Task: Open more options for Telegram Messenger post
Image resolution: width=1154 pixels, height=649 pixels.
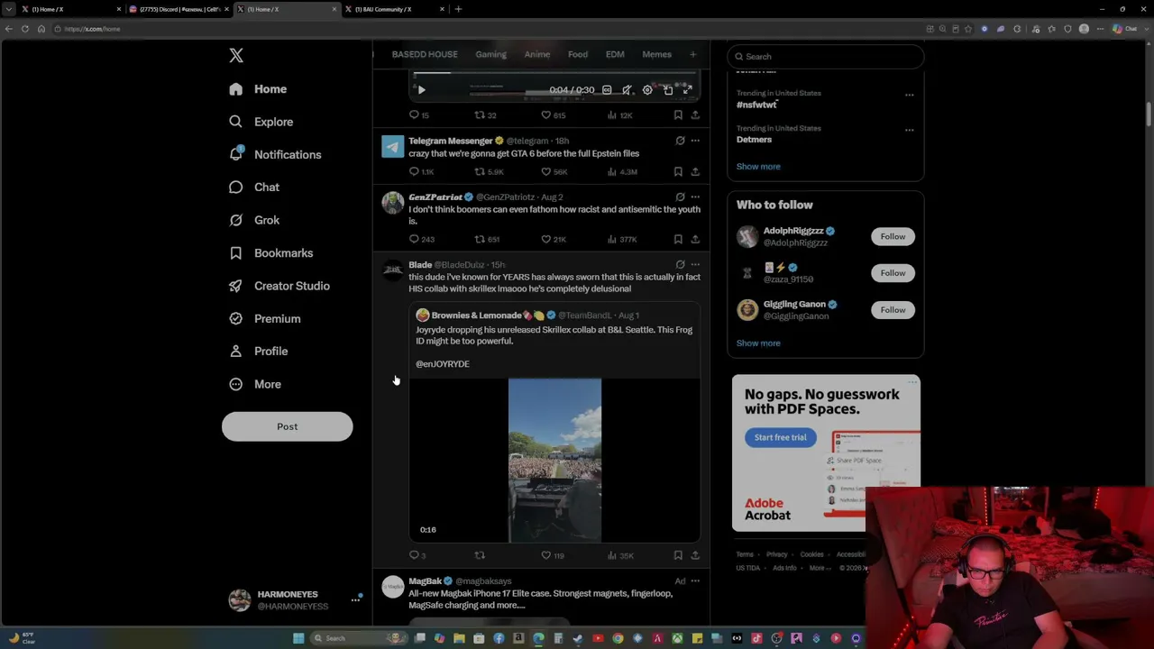Action: tap(695, 141)
